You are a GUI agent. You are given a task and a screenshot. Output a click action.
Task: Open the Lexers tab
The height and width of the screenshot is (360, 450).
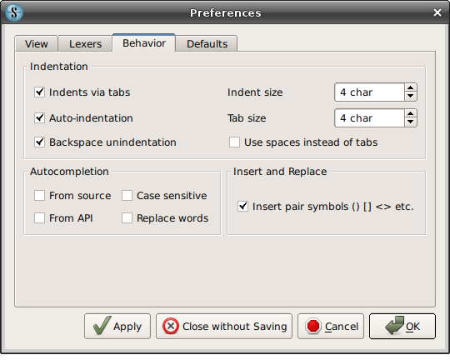pos(85,44)
